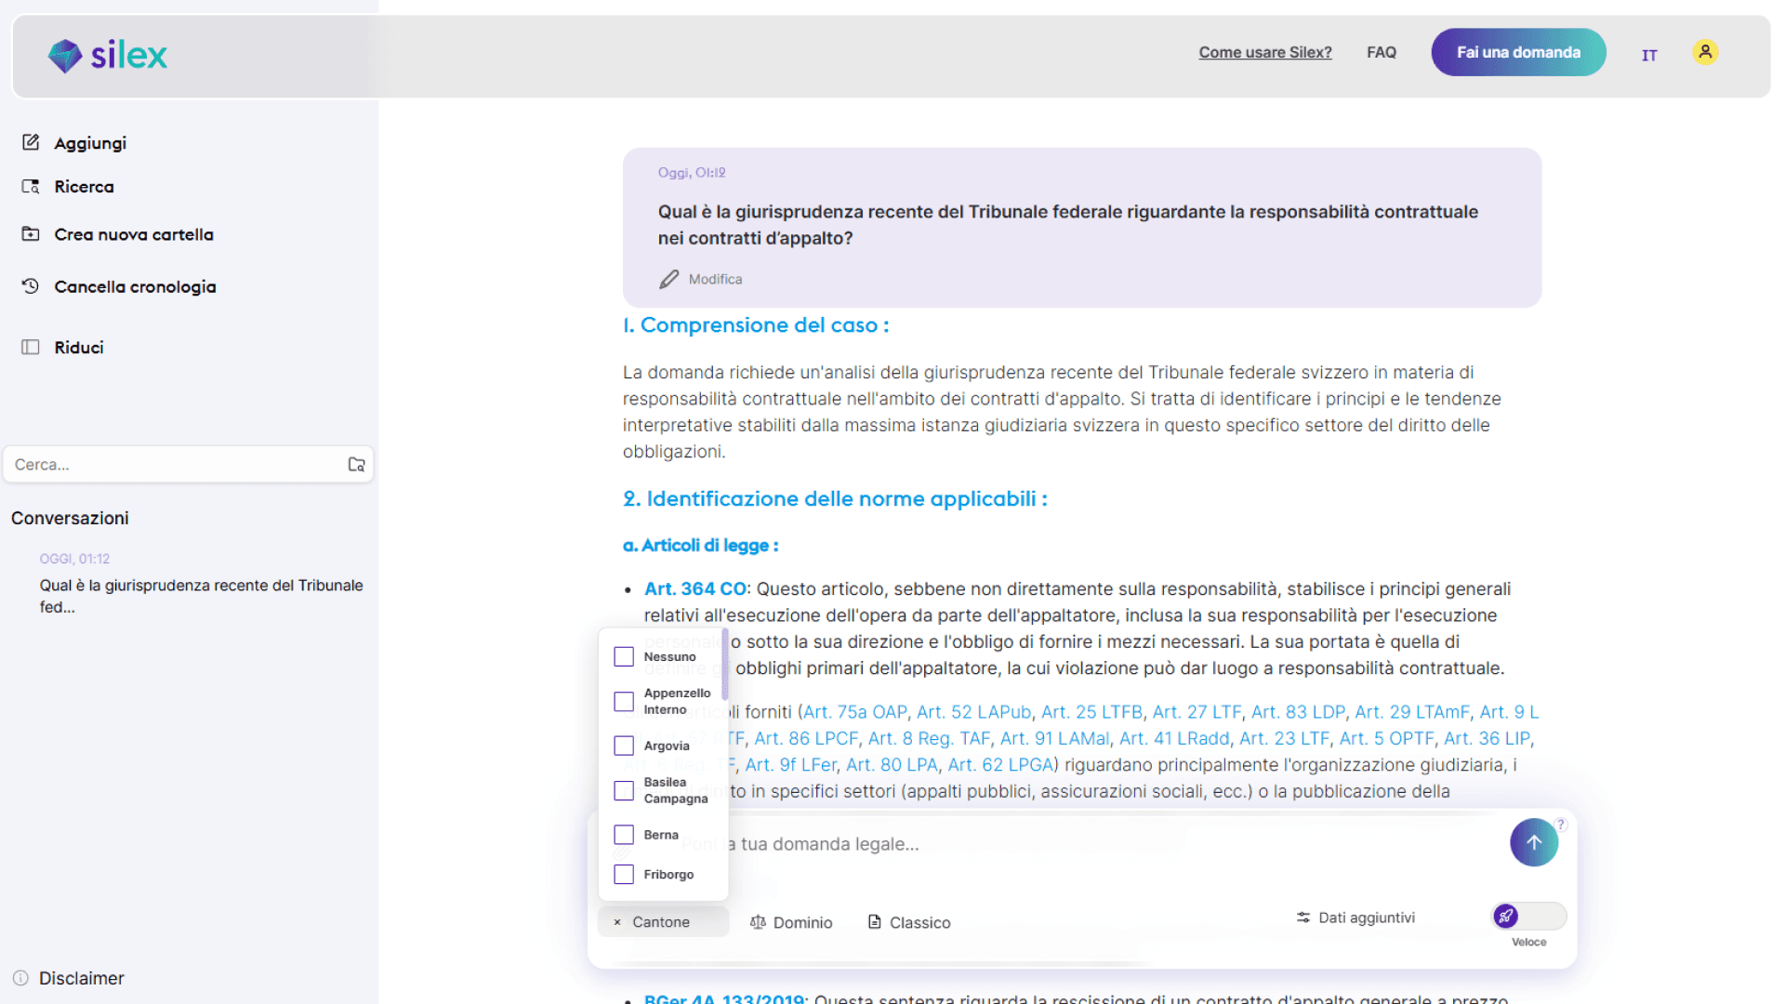Image resolution: width=1785 pixels, height=1004 pixels.
Task: Close the Cantone dropdown
Action: coord(617,922)
